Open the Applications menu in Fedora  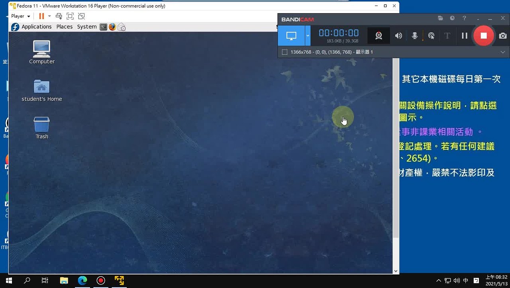click(37, 27)
